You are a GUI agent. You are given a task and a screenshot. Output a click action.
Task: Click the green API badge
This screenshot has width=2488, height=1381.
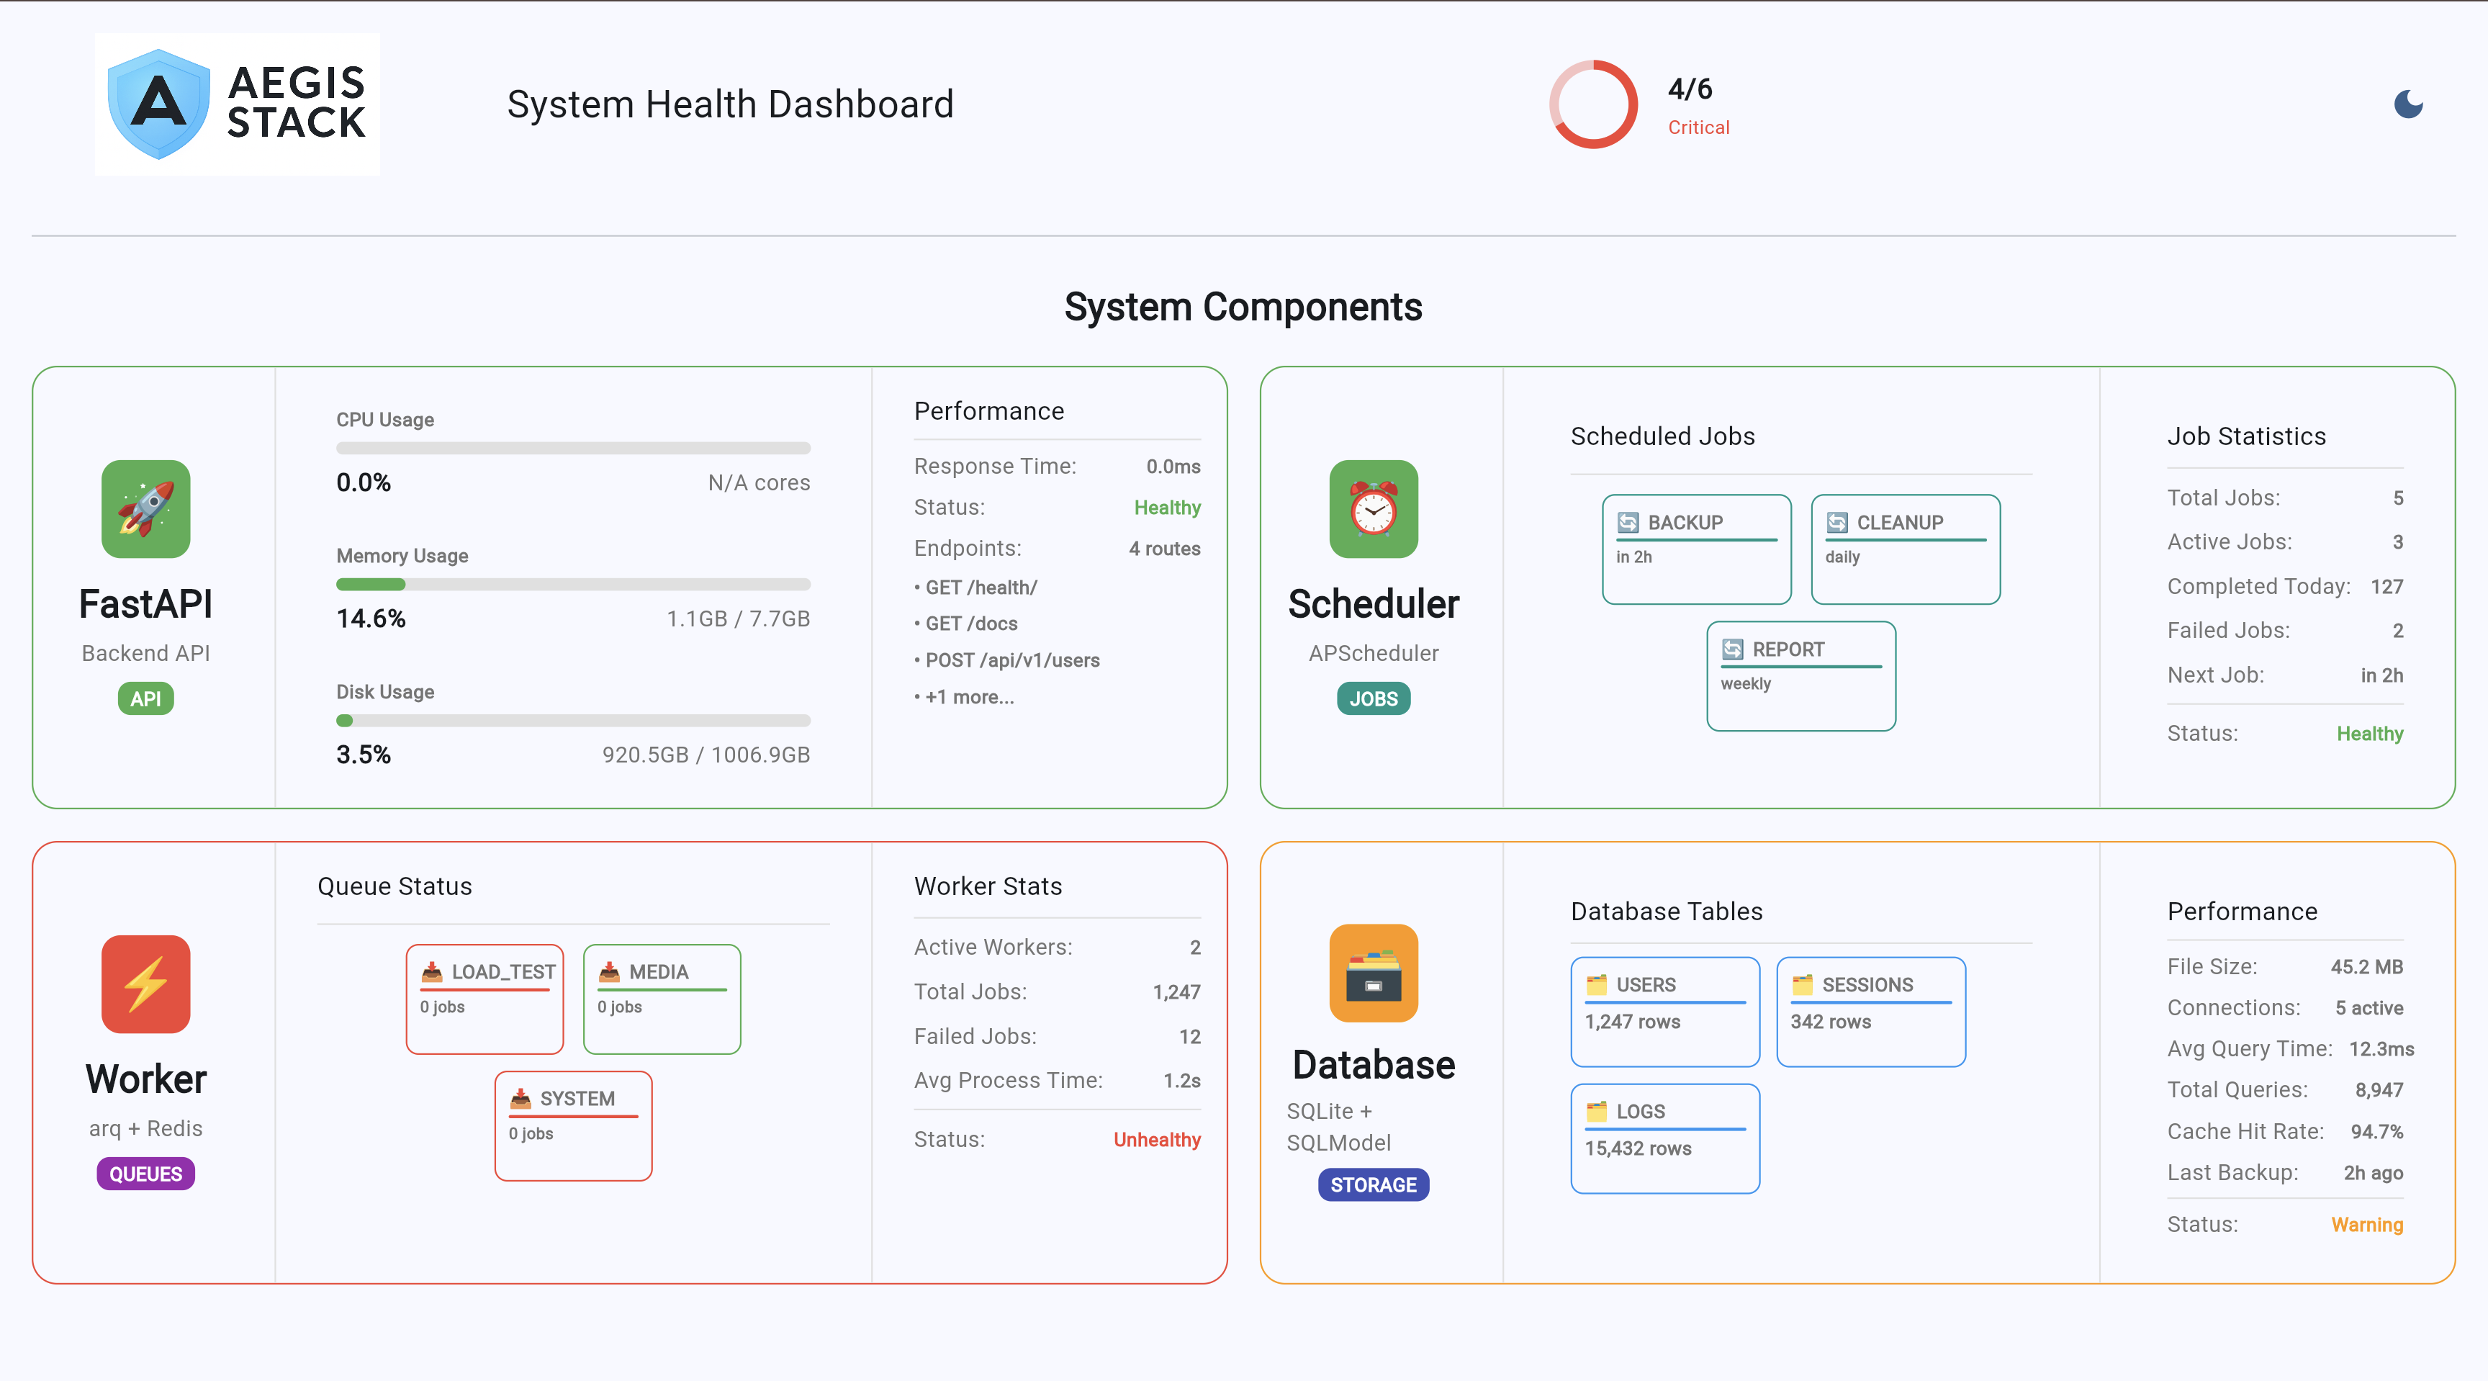[x=146, y=699]
